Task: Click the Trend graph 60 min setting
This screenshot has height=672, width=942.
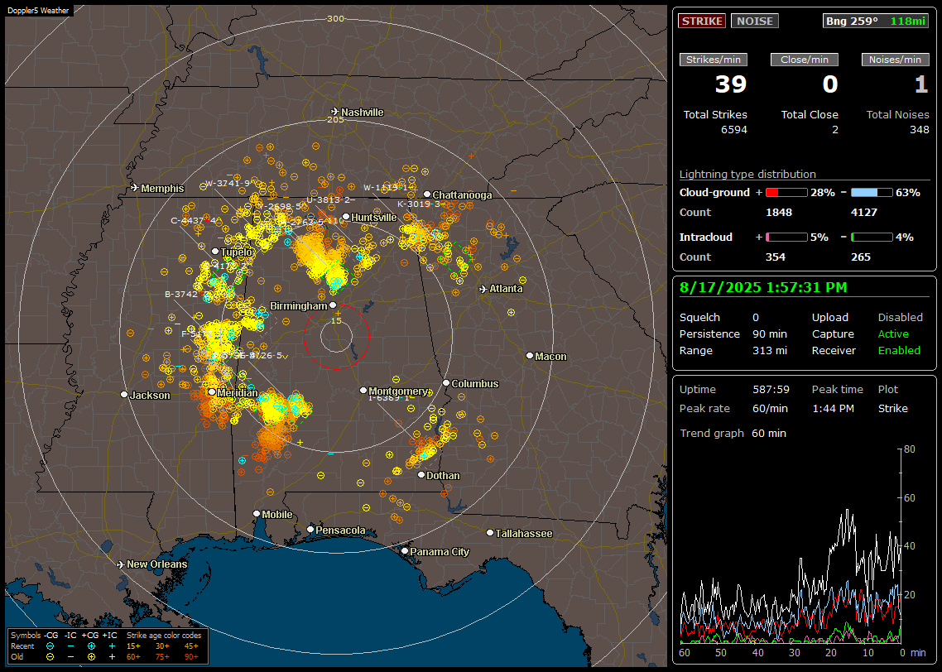Action: 769,434
